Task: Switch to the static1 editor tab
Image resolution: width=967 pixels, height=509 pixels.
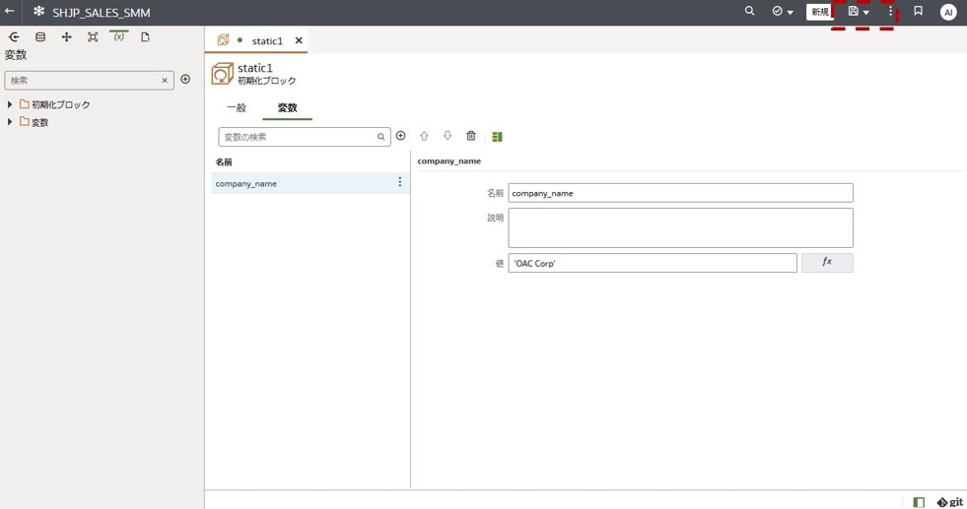Action: 267,40
